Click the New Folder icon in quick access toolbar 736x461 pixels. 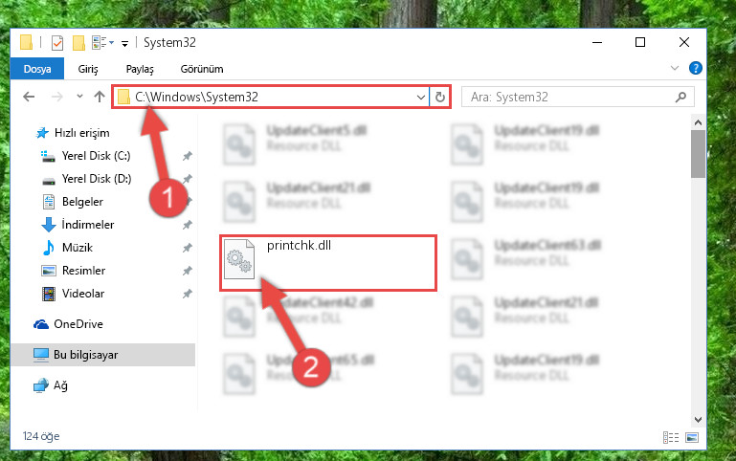[78, 43]
